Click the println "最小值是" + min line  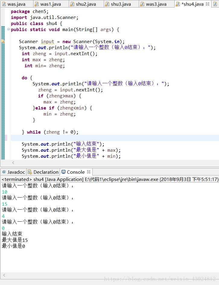(71, 156)
